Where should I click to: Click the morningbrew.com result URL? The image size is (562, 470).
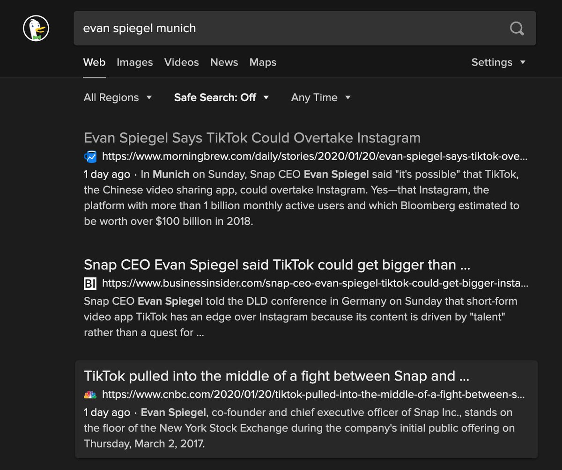point(315,156)
